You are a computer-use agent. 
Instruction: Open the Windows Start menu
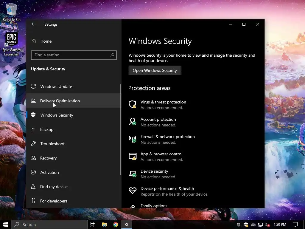pos(5,225)
